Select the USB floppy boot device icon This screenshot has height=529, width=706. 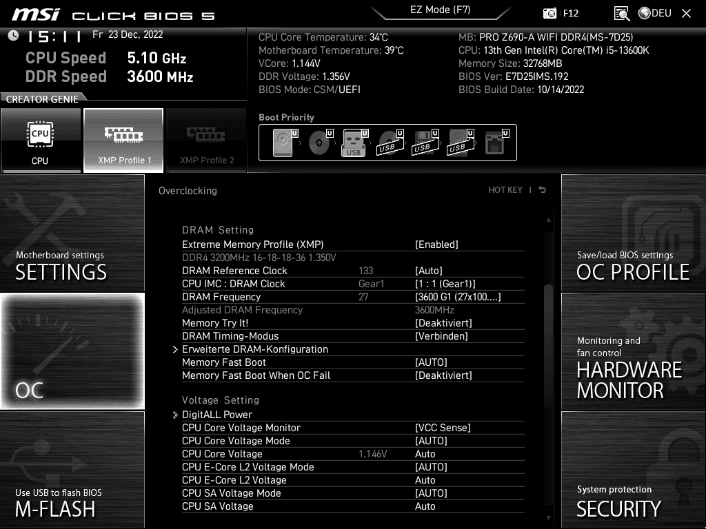425,143
